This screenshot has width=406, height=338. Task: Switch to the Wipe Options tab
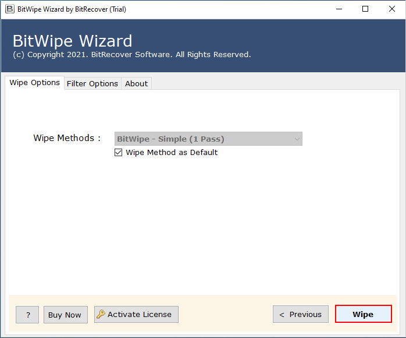[34, 83]
